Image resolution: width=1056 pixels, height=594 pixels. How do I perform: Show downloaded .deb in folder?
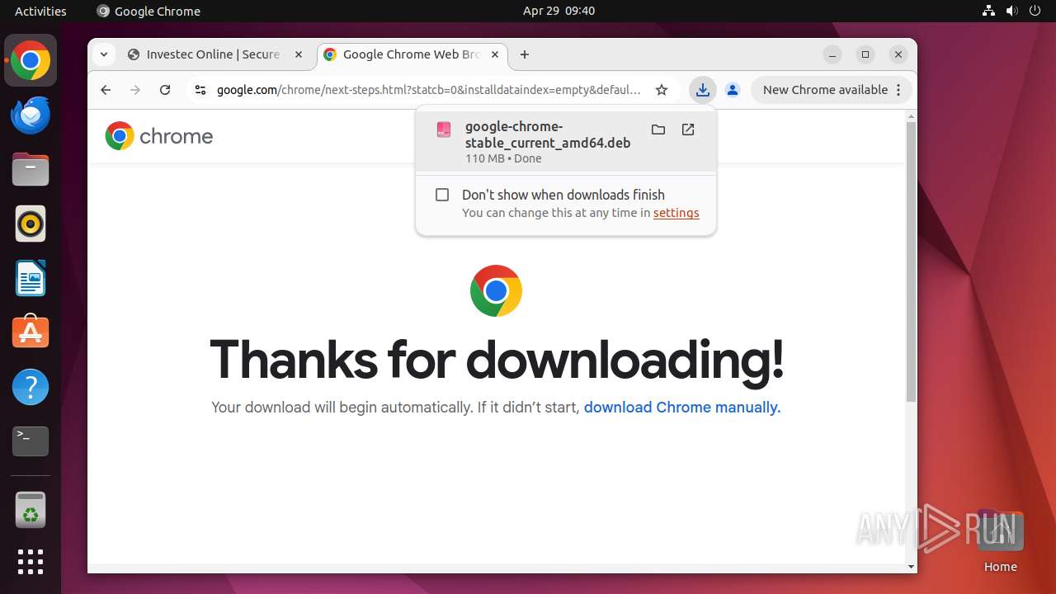658,130
